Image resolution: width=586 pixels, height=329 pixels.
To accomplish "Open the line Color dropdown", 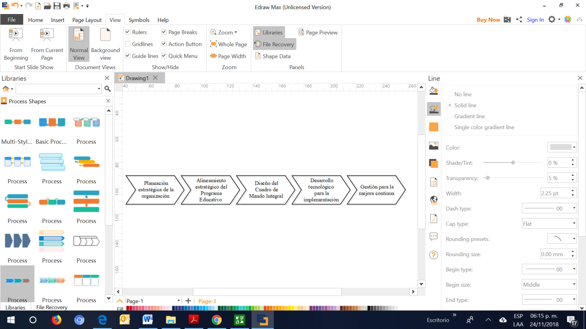I will point(562,147).
